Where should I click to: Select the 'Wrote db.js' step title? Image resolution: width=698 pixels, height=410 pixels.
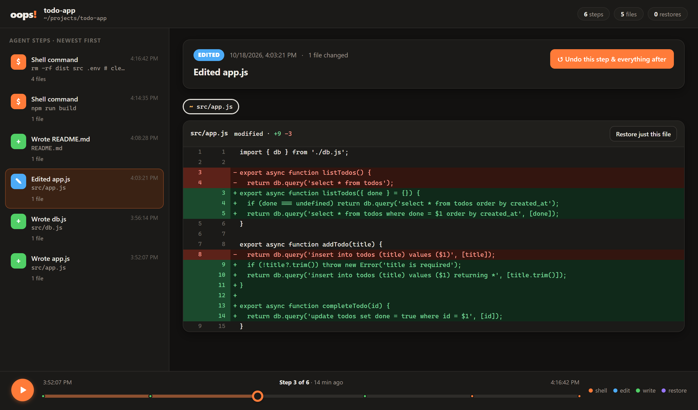pos(49,219)
